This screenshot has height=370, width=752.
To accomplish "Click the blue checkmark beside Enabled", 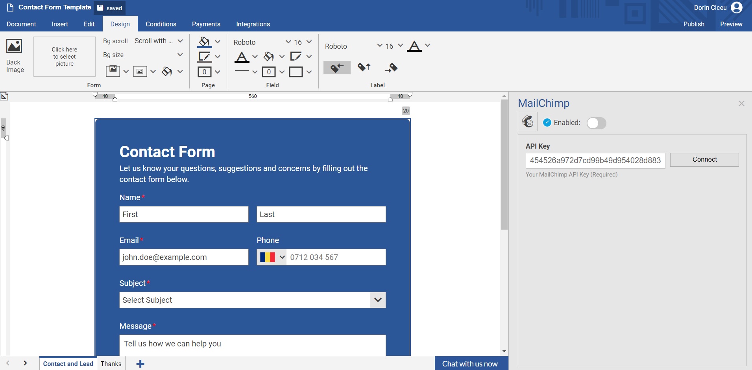I will pos(547,123).
